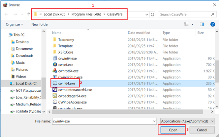Open the Organize dropdown menu

[x=15, y=24]
